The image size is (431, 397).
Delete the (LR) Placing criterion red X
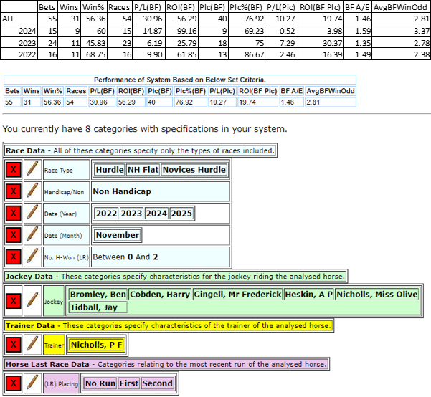14,383
